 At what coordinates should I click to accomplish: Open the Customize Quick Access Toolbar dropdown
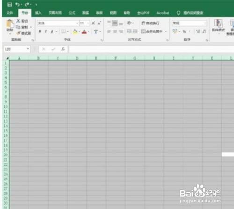(x=36, y=5)
